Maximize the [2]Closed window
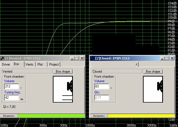 (167, 58)
